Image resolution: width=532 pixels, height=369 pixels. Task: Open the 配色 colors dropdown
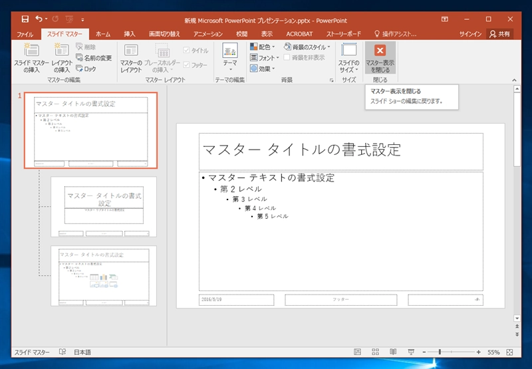[x=262, y=47]
